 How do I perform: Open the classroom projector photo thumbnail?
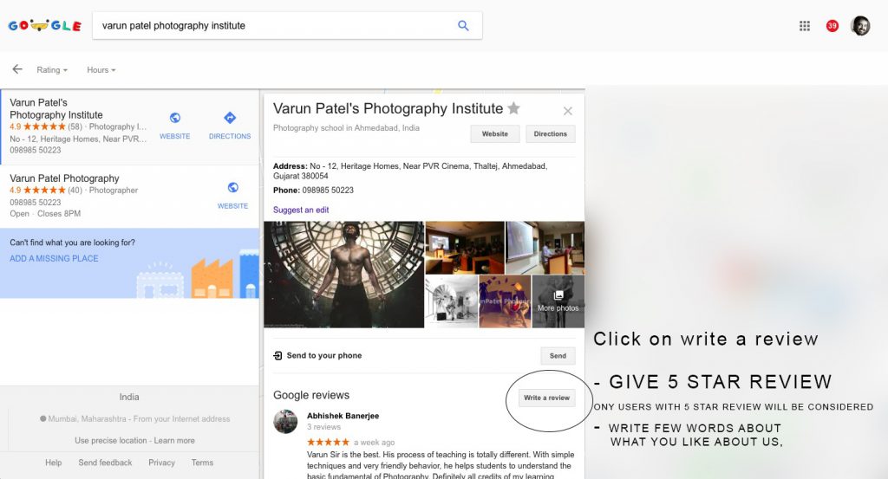click(465, 248)
